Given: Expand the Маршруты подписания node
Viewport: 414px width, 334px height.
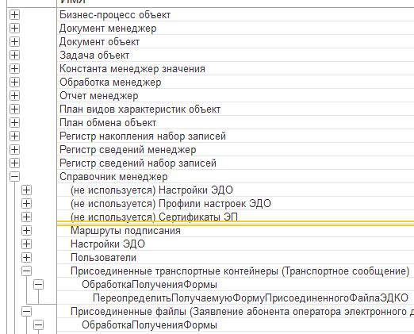Looking at the screenshot, I should tap(26, 231).
